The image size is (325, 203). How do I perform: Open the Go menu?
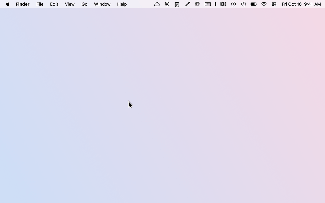coord(84,4)
